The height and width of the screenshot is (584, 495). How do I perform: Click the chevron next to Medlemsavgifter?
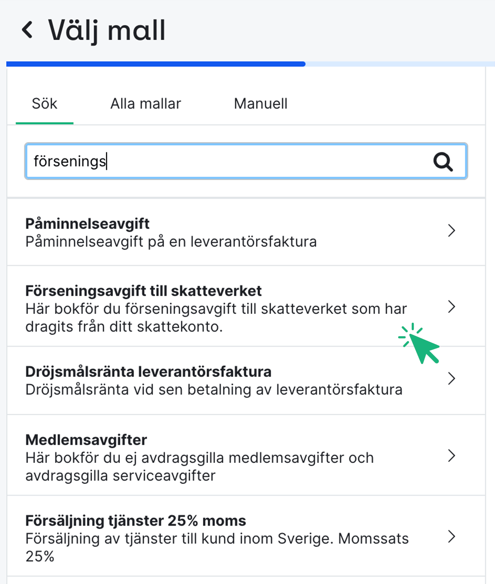click(452, 456)
